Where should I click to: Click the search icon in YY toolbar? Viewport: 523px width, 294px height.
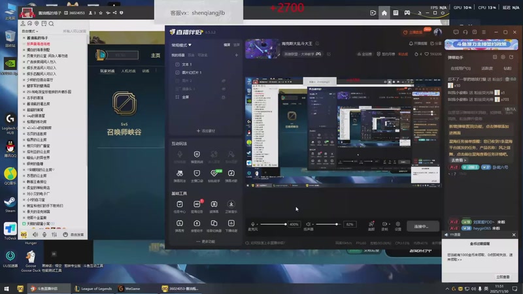[52, 24]
